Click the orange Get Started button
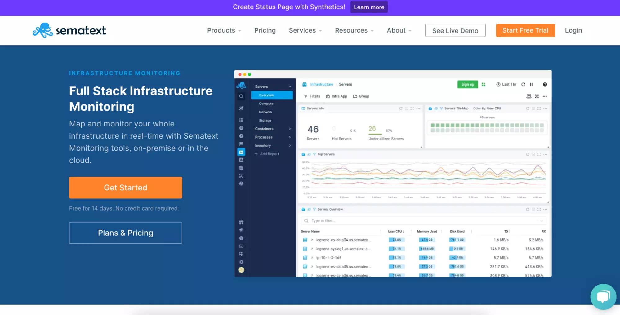Viewport: 620px width, 315px height. pos(126,188)
